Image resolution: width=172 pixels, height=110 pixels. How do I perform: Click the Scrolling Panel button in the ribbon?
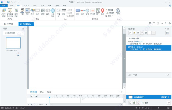click(x=110, y=13)
